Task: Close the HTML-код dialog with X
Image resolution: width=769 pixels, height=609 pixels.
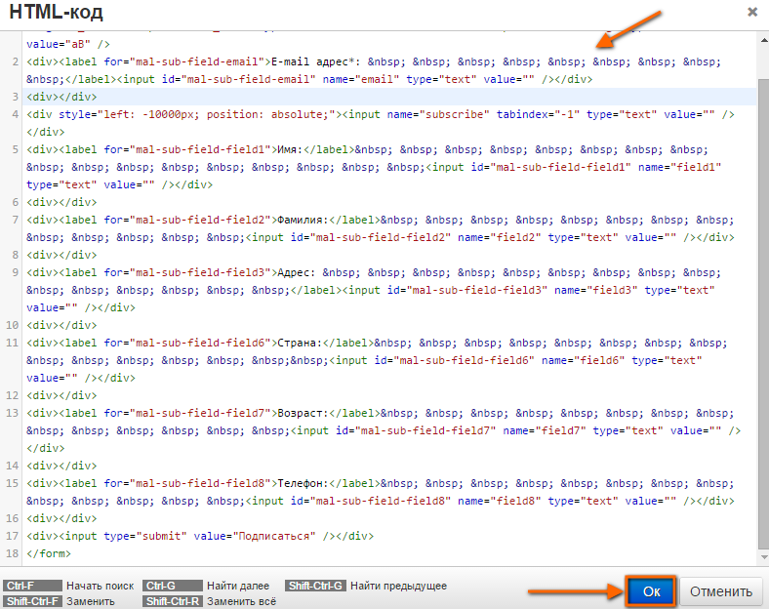Action: click(x=751, y=12)
